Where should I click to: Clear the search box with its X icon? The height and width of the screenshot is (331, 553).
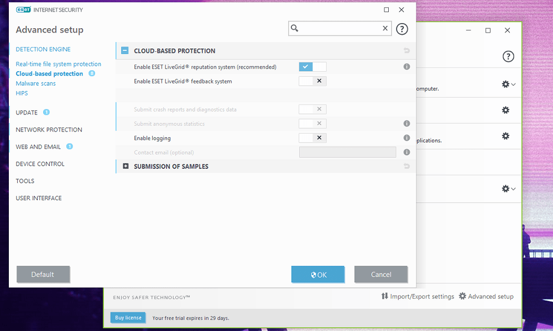(x=385, y=28)
